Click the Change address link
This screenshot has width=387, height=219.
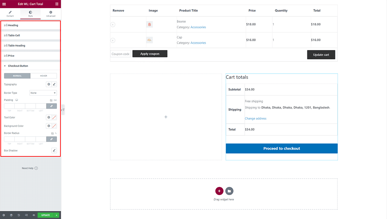click(255, 118)
